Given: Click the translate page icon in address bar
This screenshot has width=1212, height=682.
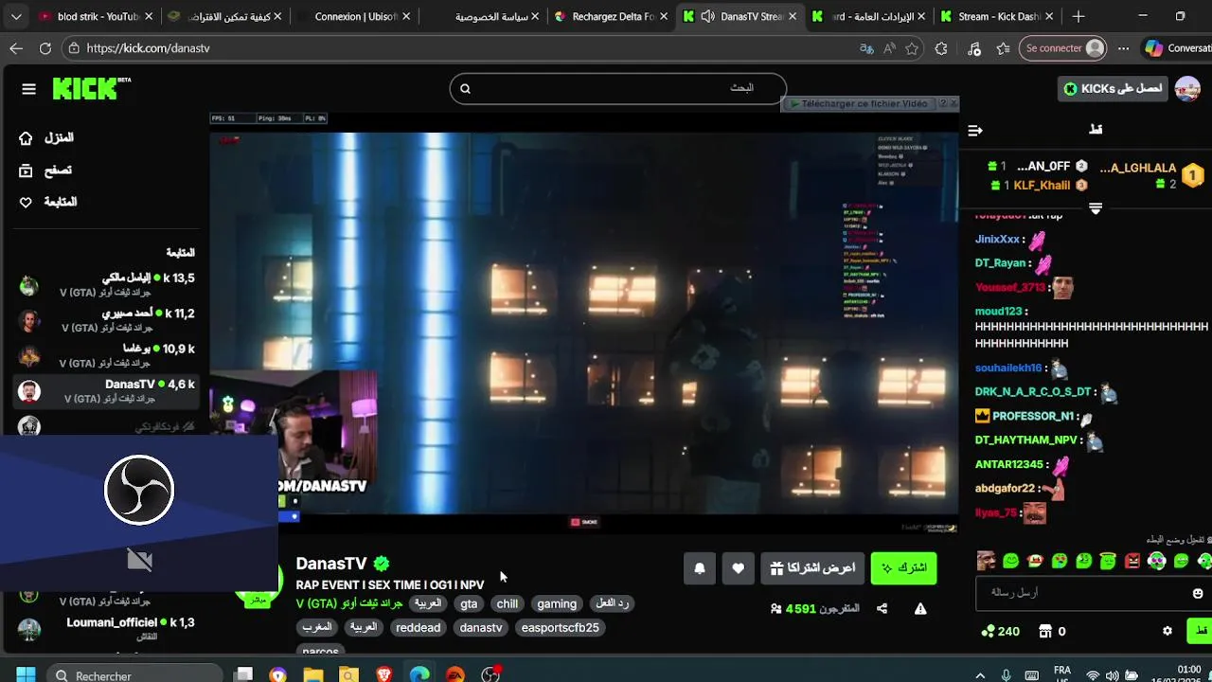Looking at the screenshot, I should click(866, 48).
